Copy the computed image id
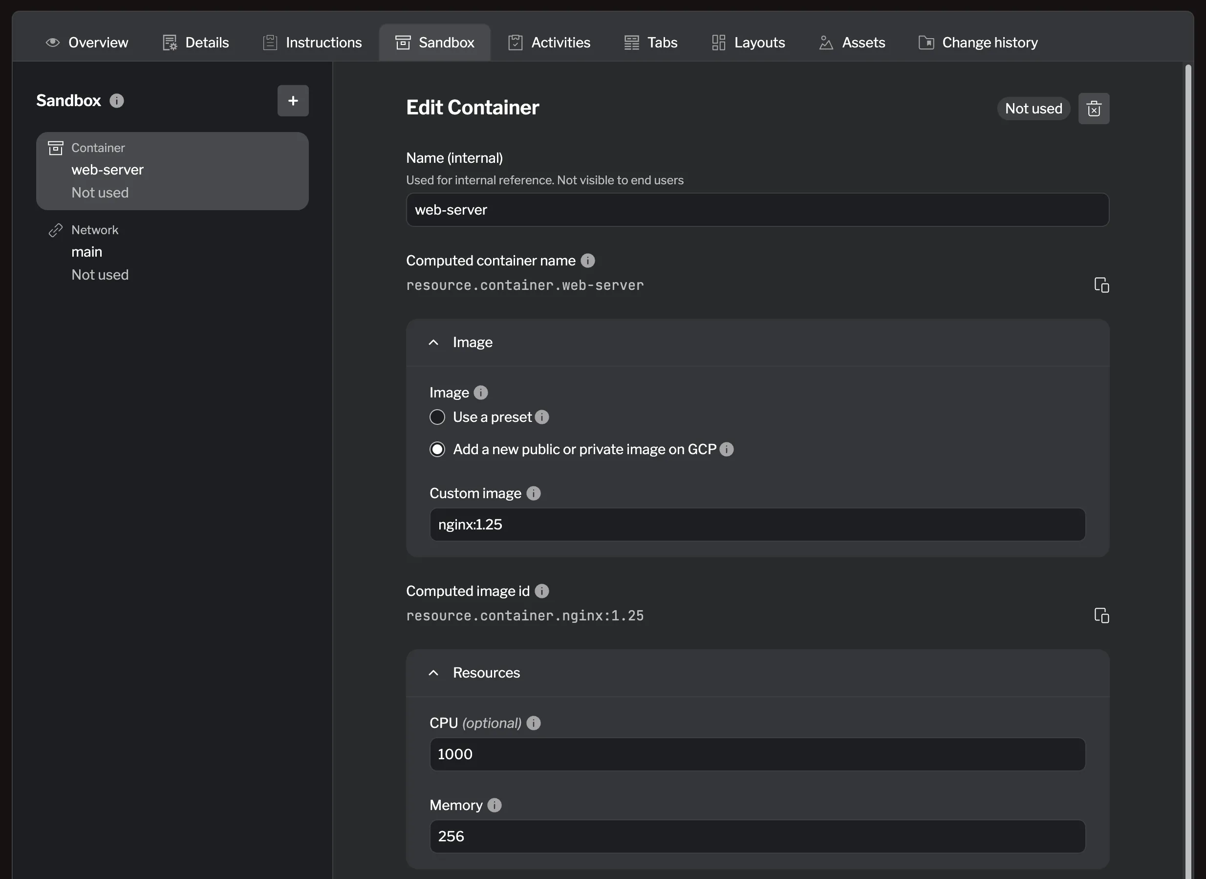 [1102, 615]
